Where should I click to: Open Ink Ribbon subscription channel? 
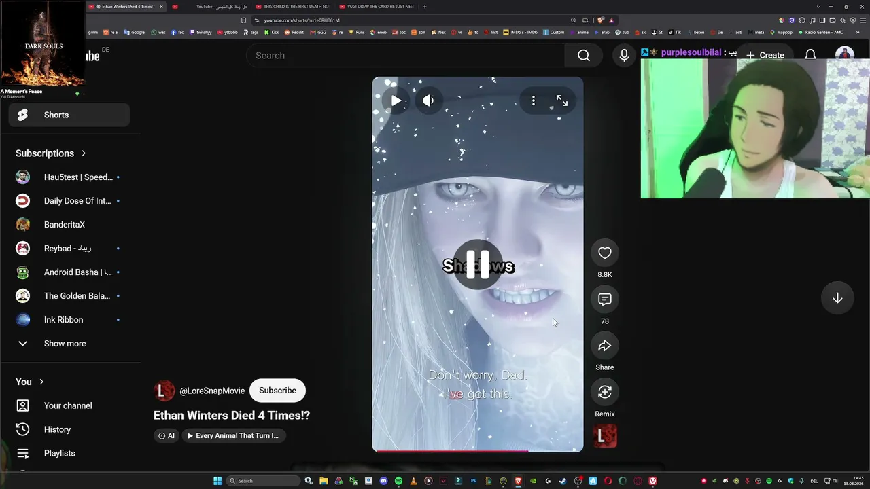click(69, 320)
